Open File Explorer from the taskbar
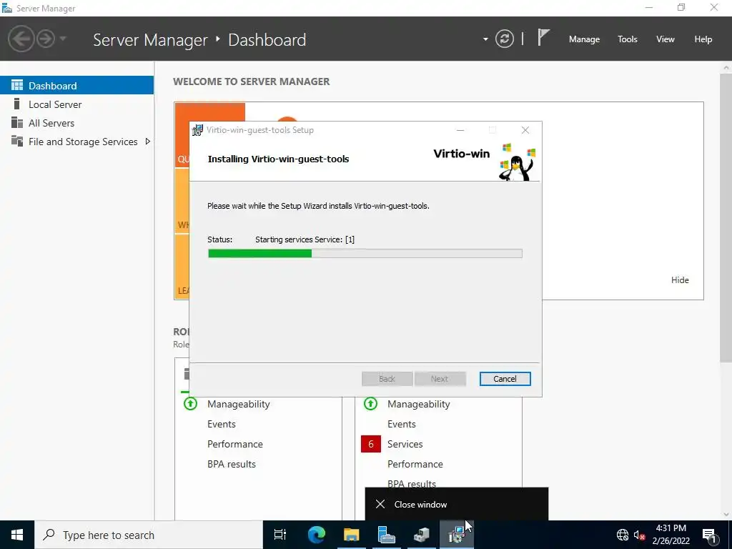 pos(351,535)
